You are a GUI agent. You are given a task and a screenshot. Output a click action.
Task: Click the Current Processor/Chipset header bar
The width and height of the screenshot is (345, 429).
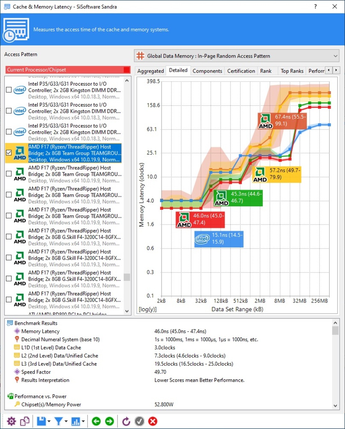[68, 70]
